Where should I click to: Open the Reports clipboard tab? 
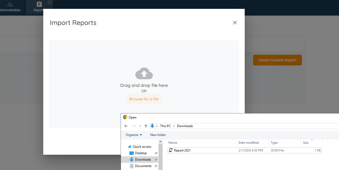point(39,7)
